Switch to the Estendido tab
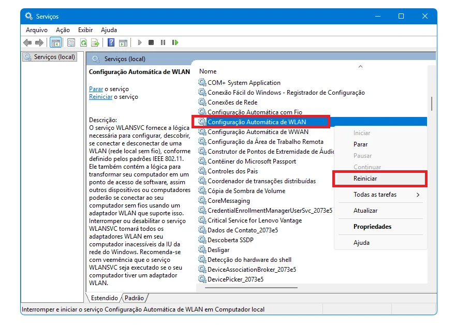This screenshot has height=325, width=456. coord(104,298)
